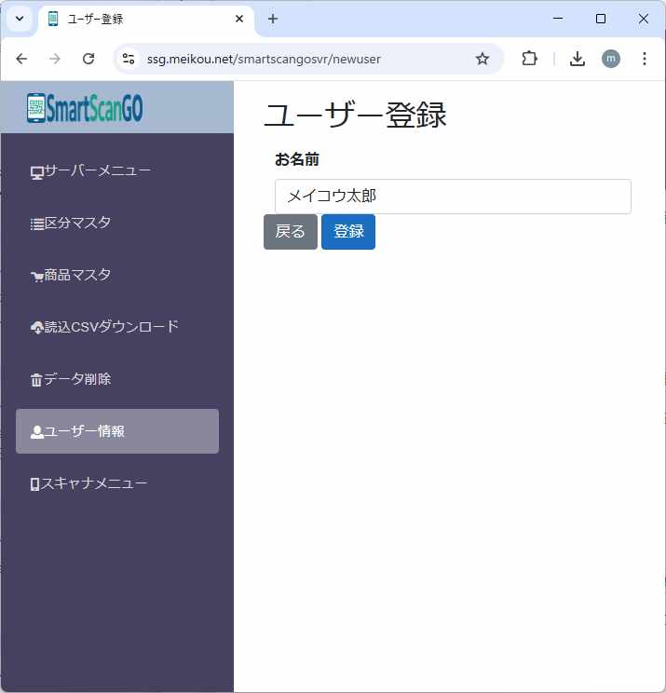
Task: Bookmark this page with the star icon
Action: 483,59
